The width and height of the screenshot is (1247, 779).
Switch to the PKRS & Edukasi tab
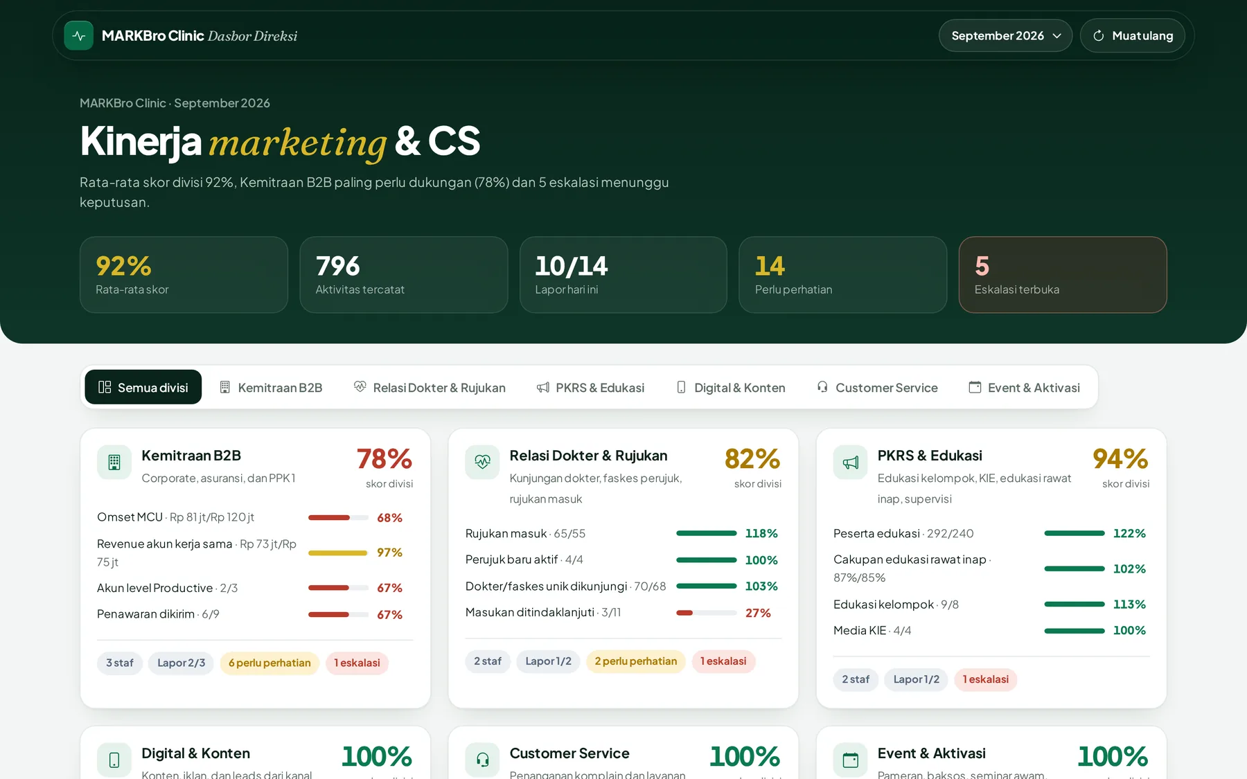coord(590,387)
